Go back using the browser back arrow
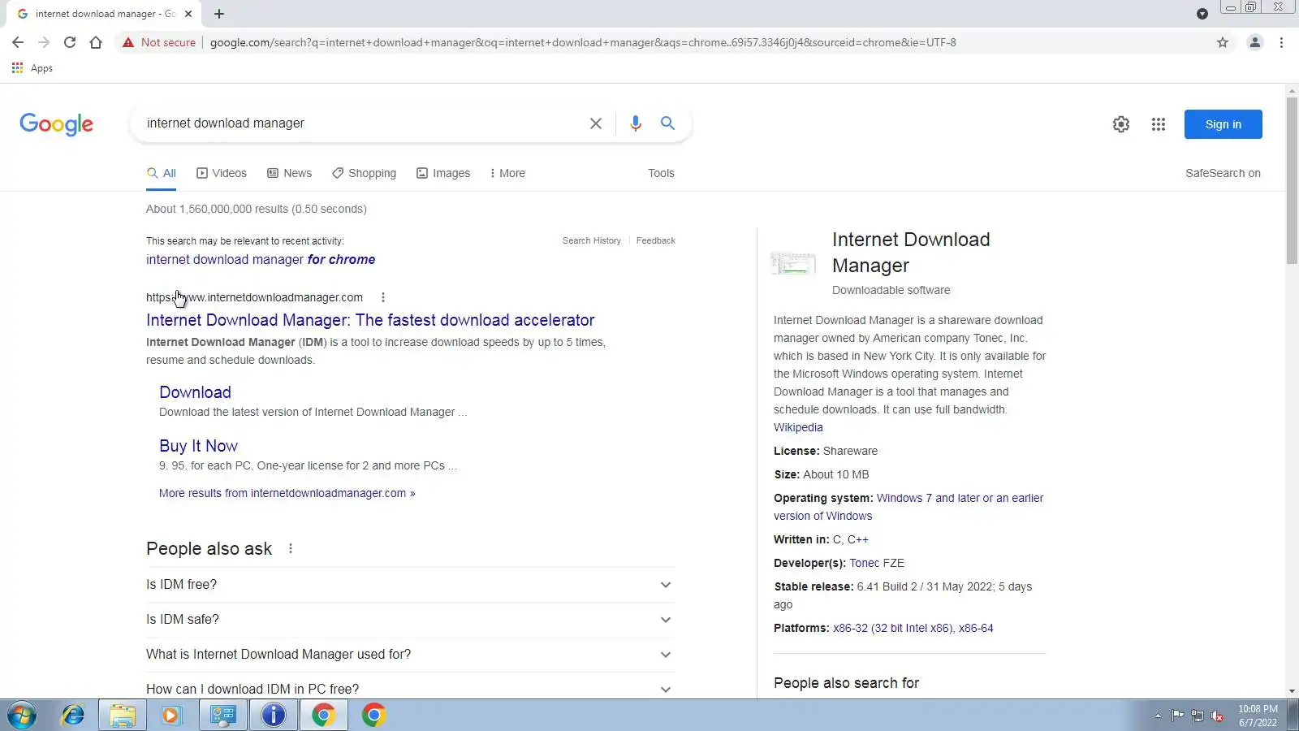Screen dimensions: 1299x731 (18, 42)
